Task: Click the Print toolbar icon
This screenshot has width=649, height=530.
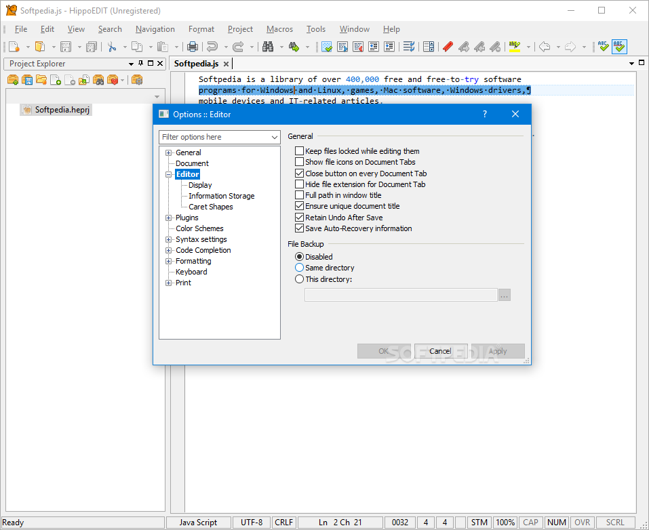Action: coord(192,46)
